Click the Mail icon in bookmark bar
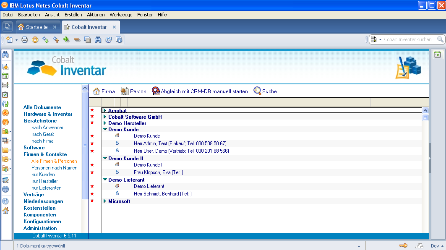 pyautogui.click(x=5, y=67)
